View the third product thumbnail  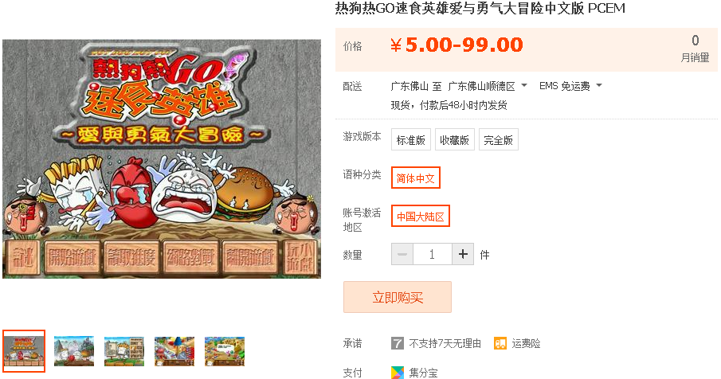(x=124, y=351)
